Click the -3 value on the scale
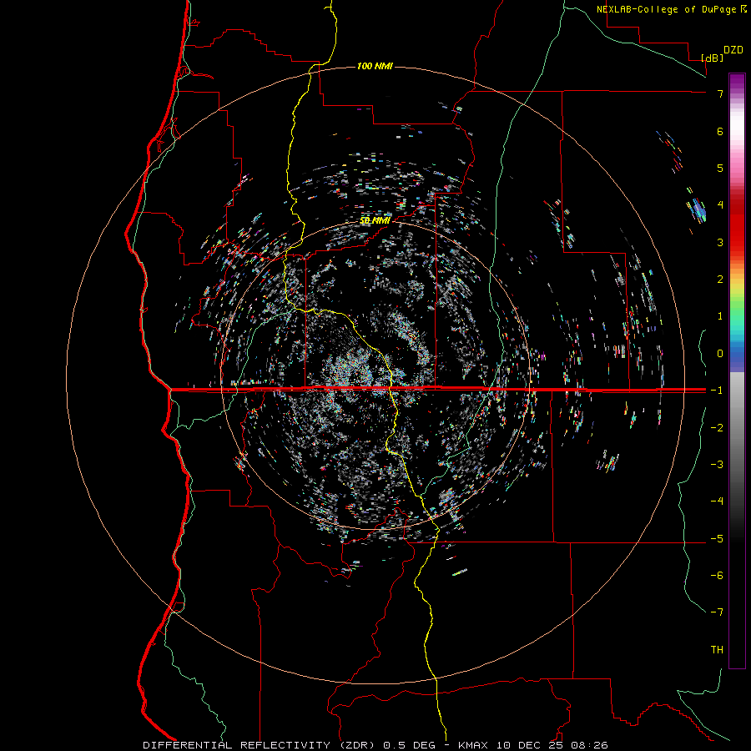Image resolution: width=751 pixels, height=751 pixels. (717, 464)
